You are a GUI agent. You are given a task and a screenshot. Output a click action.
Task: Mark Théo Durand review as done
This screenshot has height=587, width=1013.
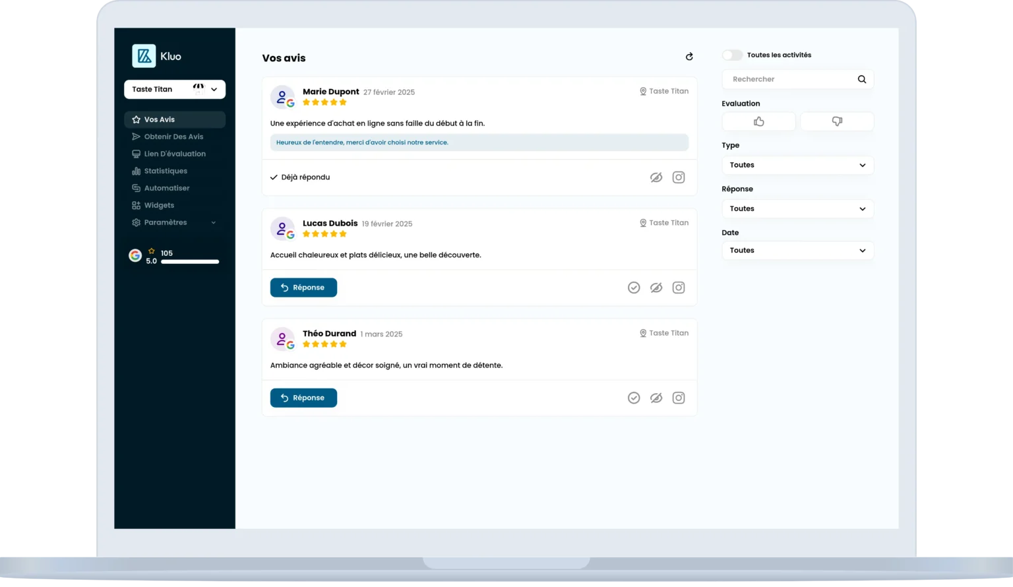(634, 398)
